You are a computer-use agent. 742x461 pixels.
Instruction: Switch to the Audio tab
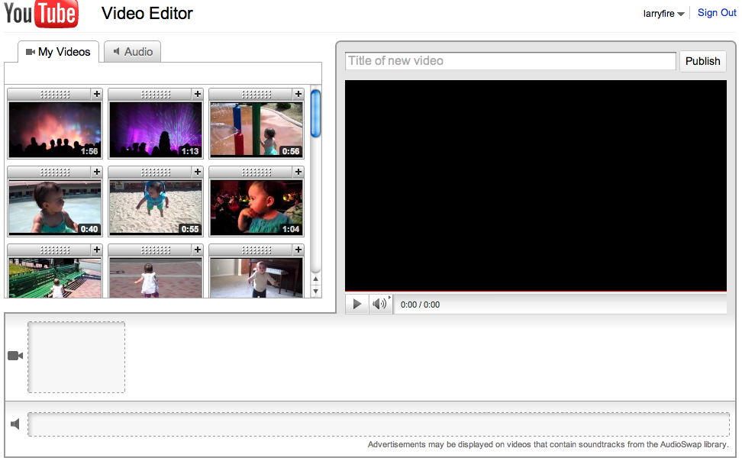133,51
